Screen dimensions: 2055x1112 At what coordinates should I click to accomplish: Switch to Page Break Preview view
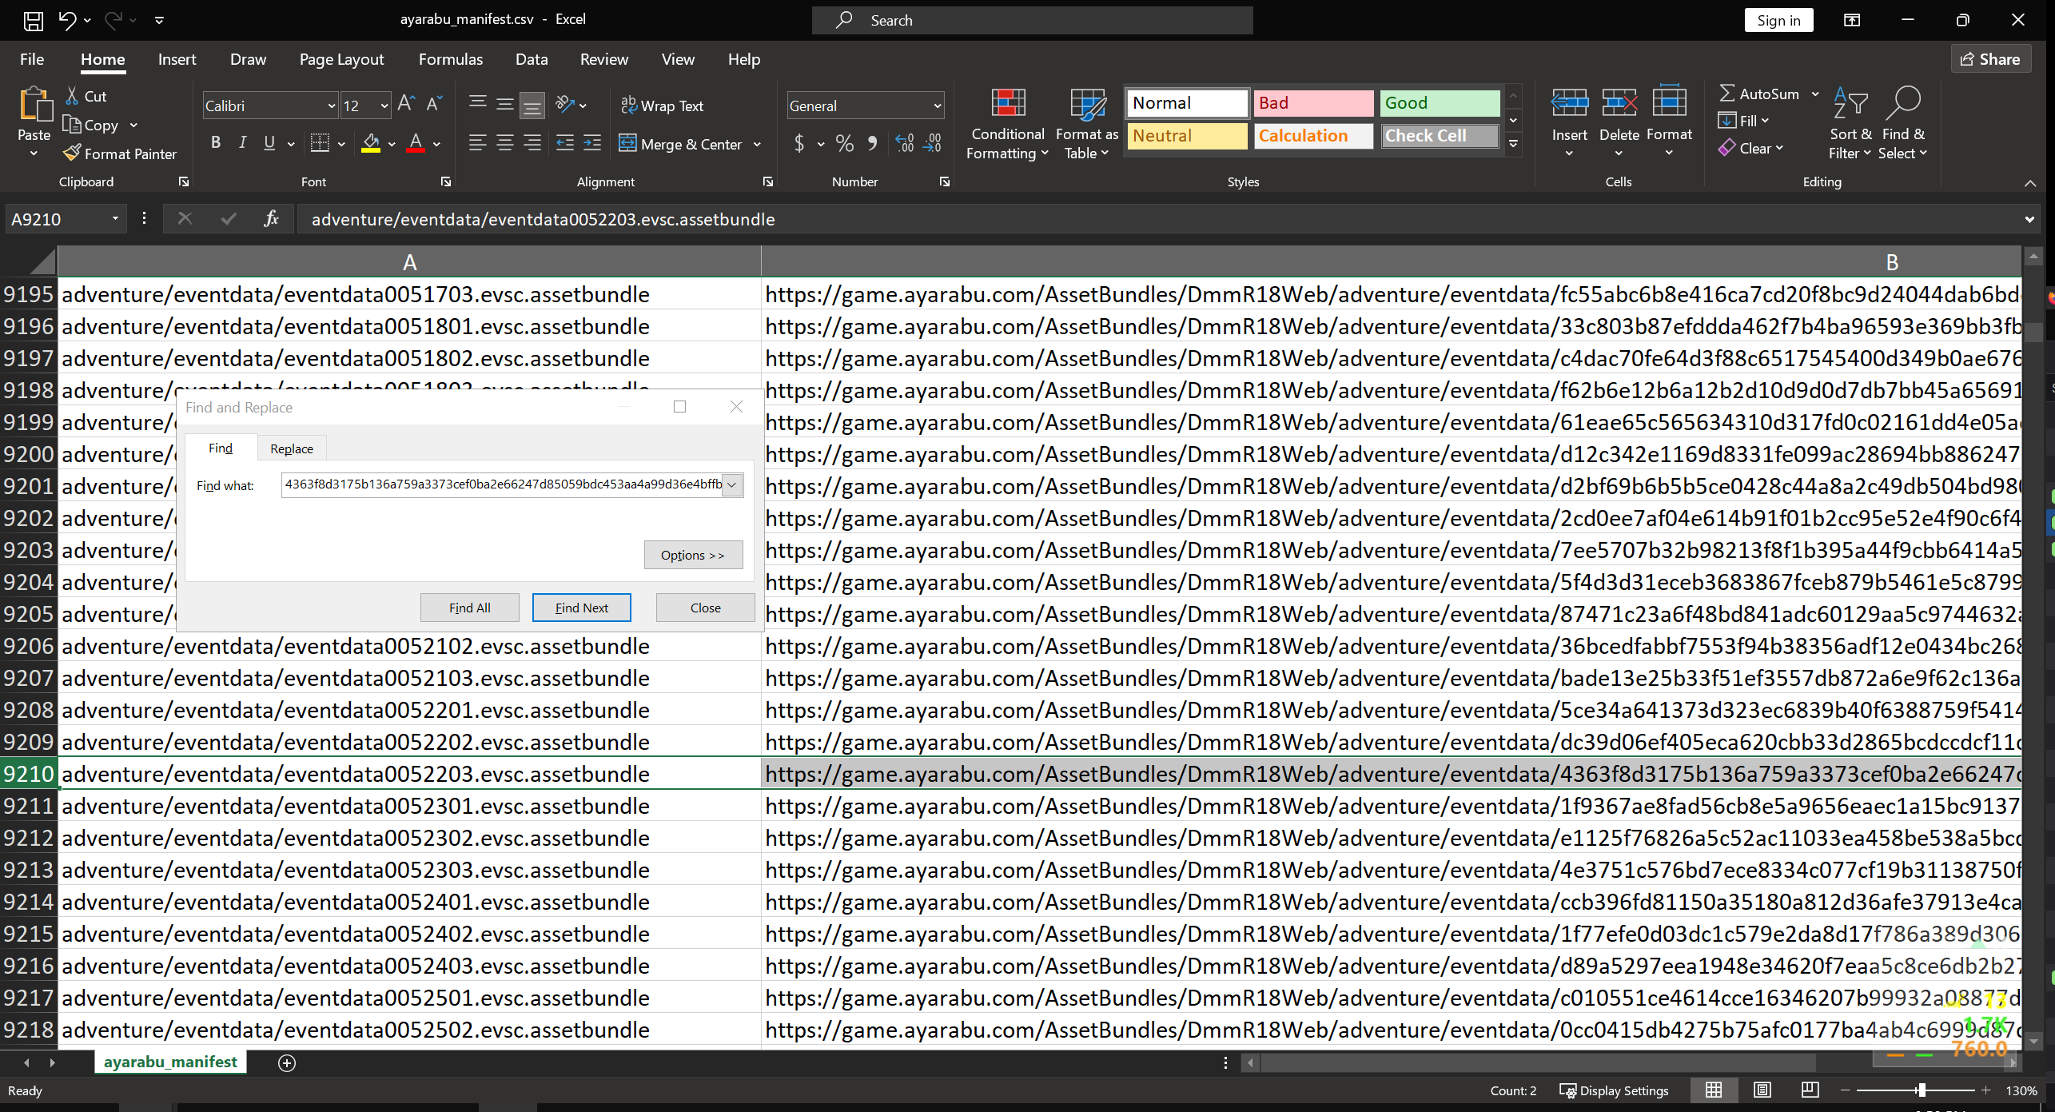click(1810, 1090)
